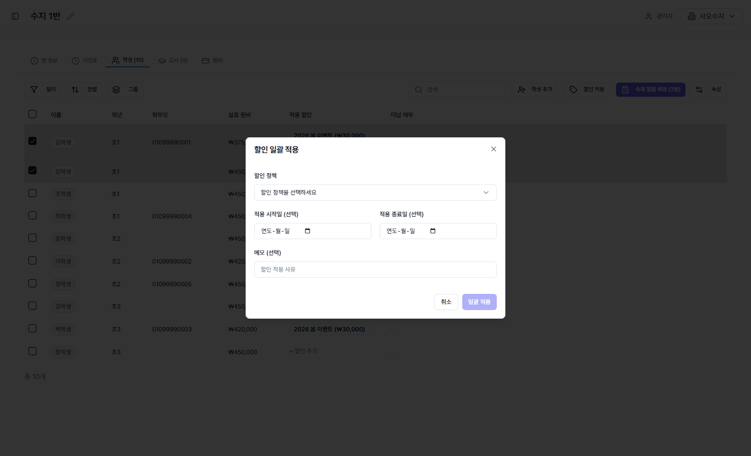Open the 관리자 user profile icon
Viewport: 751px width, 456px height.
click(x=648, y=16)
